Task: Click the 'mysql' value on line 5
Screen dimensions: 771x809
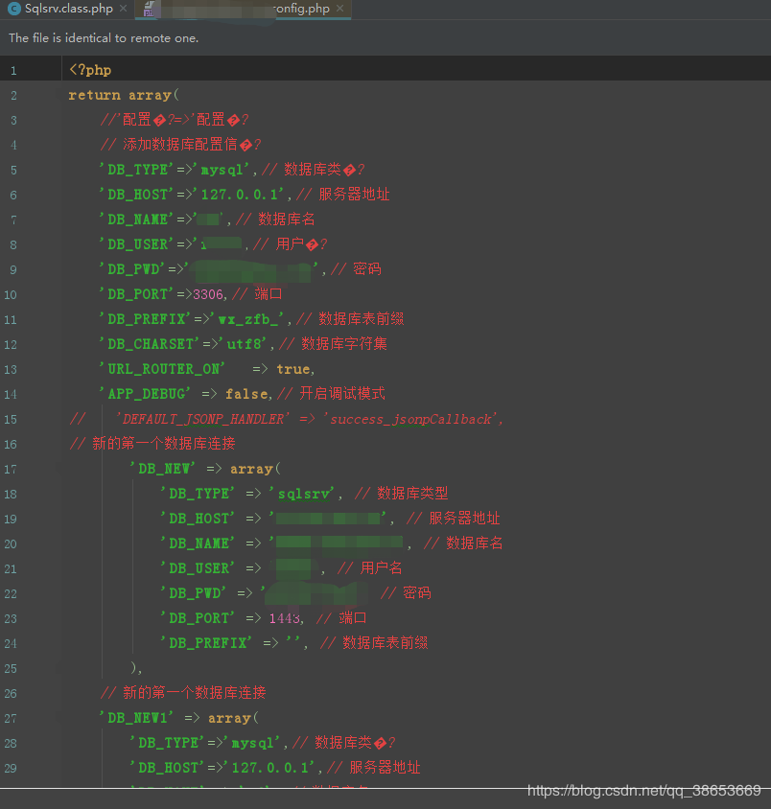Action: tap(222, 170)
